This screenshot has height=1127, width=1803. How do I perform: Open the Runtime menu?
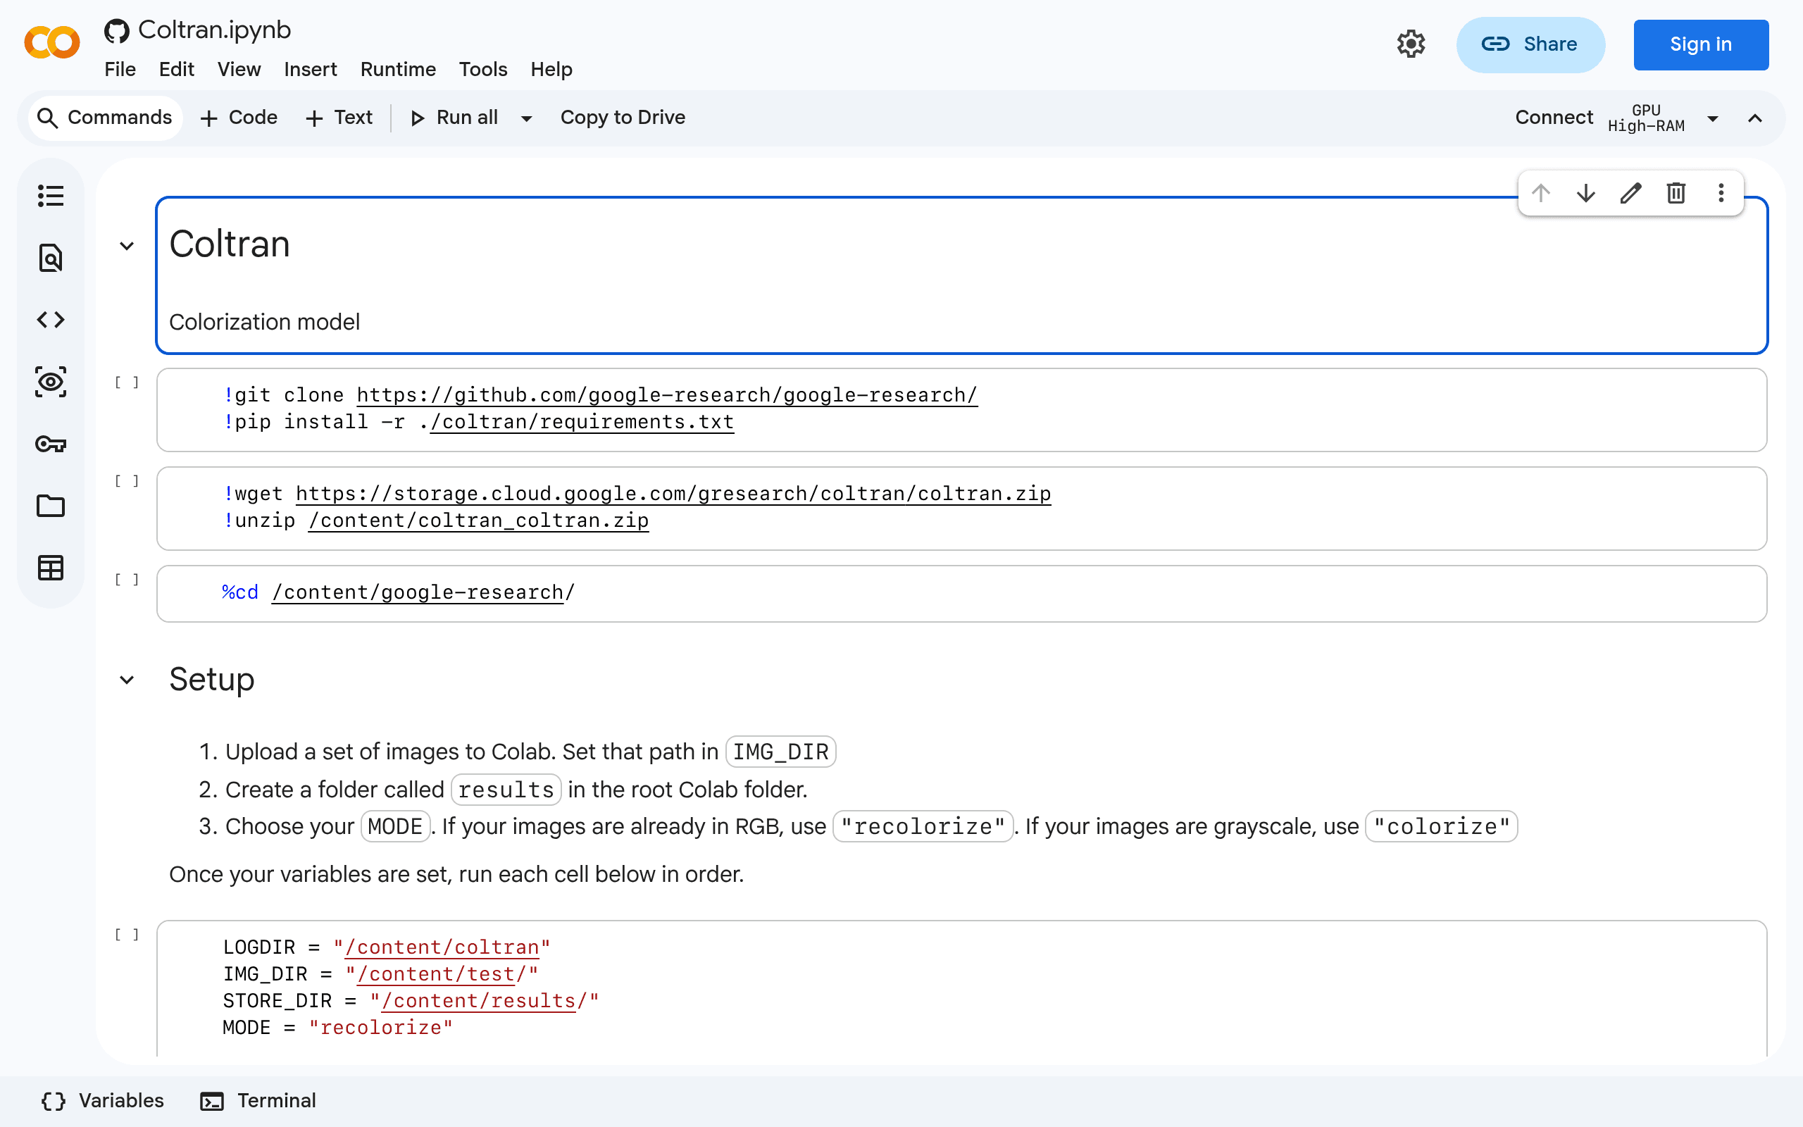(x=398, y=69)
